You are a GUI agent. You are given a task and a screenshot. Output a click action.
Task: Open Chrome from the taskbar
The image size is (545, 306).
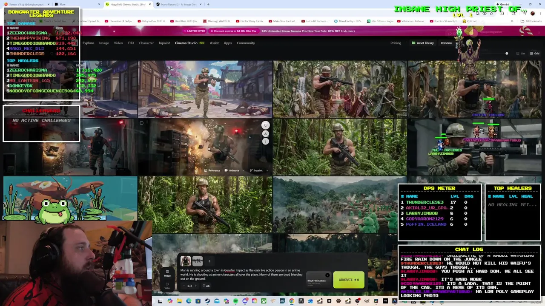(292, 301)
